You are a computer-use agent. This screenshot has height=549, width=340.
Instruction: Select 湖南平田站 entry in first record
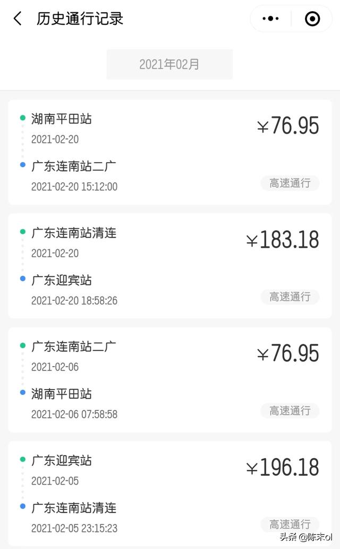click(x=62, y=119)
